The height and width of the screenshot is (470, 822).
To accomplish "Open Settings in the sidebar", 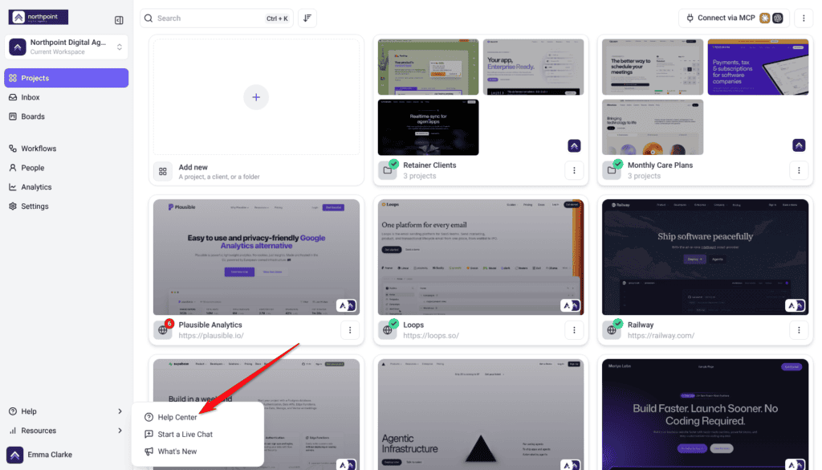I will pyautogui.click(x=35, y=206).
